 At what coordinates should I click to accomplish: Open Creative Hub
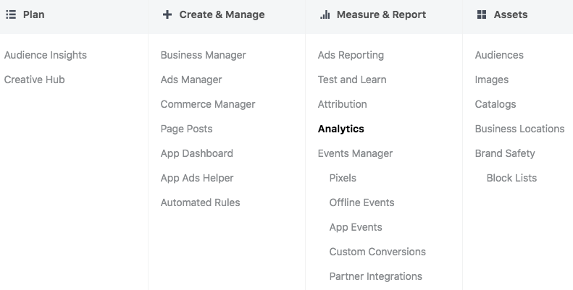point(34,80)
